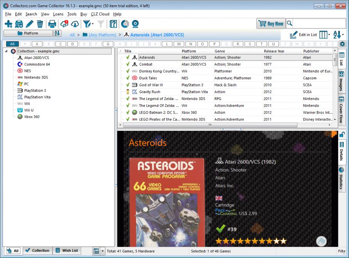Click the star rating on Asteroids details
The image size is (349, 258).
coord(251,241)
